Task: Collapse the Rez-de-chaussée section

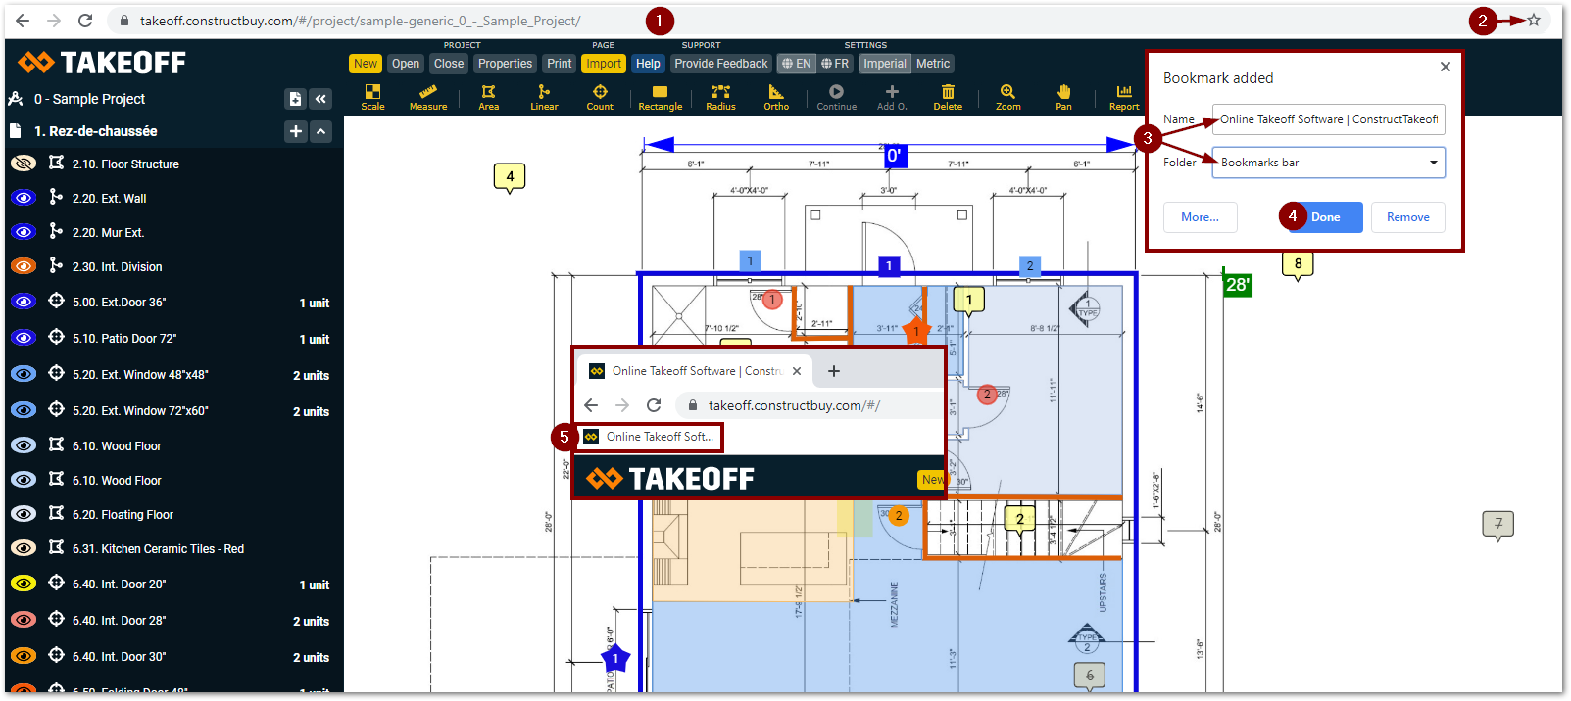Action: tap(321, 131)
